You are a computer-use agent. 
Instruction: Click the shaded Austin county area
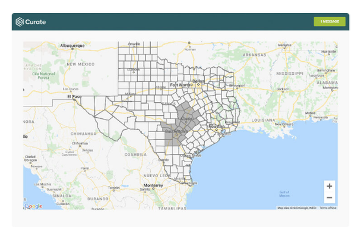(186, 121)
